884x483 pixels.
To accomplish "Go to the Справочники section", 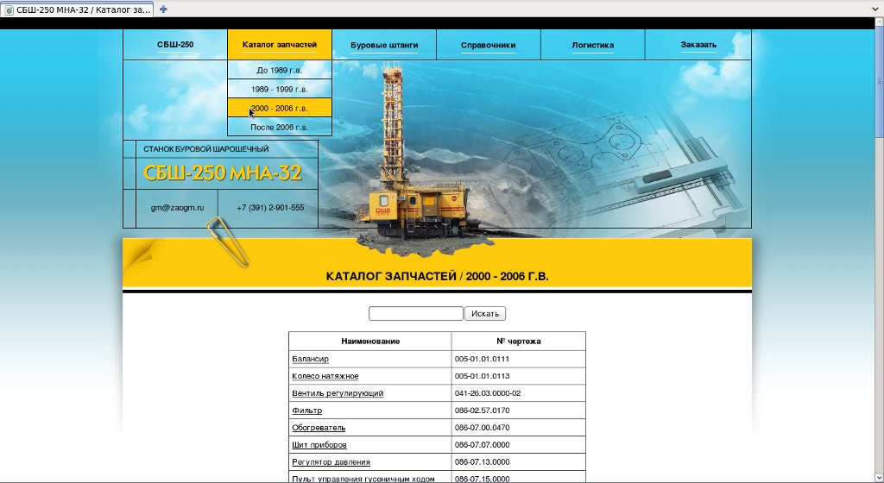I will pyautogui.click(x=488, y=45).
